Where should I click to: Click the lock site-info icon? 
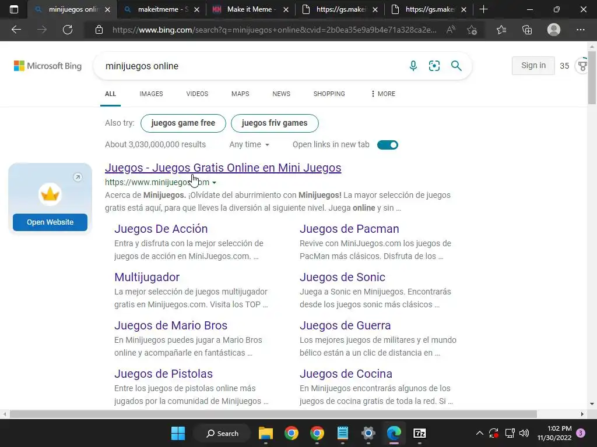99,30
